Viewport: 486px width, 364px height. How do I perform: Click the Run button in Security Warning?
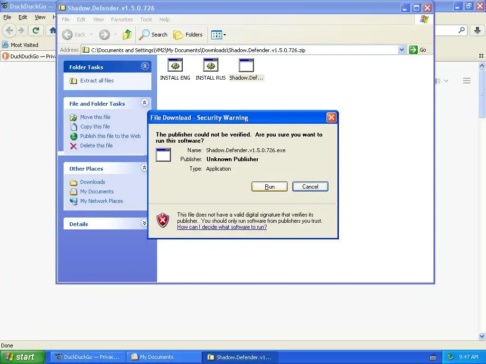pyautogui.click(x=270, y=187)
